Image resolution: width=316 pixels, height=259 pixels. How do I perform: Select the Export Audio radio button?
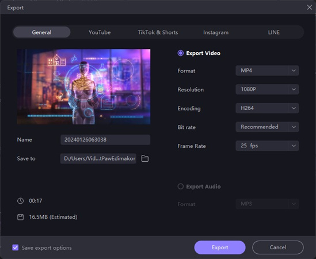click(180, 186)
